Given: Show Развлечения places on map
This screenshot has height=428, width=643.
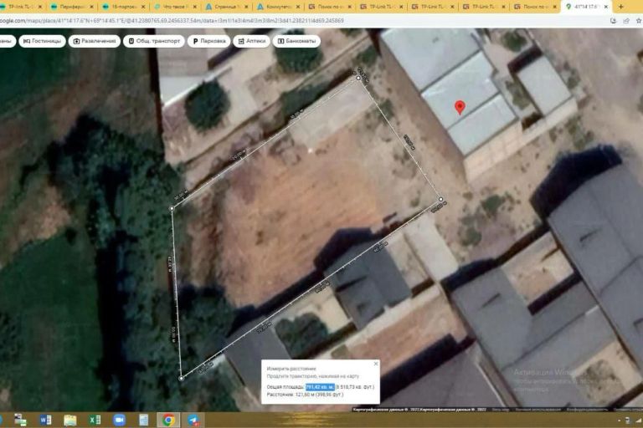Looking at the screenshot, I should click(x=95, y=40).
